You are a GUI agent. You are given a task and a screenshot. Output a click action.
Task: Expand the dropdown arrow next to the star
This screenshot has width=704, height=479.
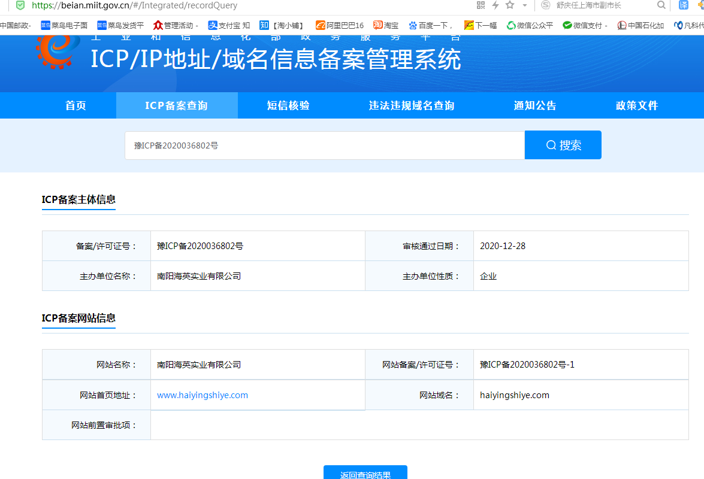524,5
